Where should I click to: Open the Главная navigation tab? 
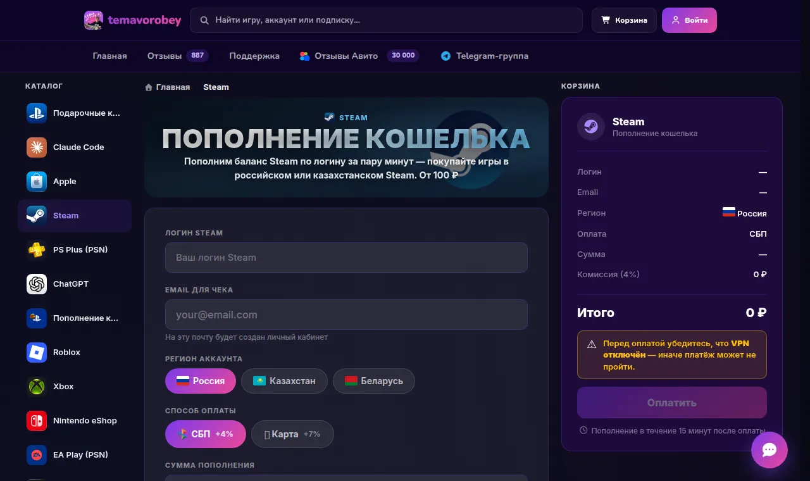[x=110, y=56]
